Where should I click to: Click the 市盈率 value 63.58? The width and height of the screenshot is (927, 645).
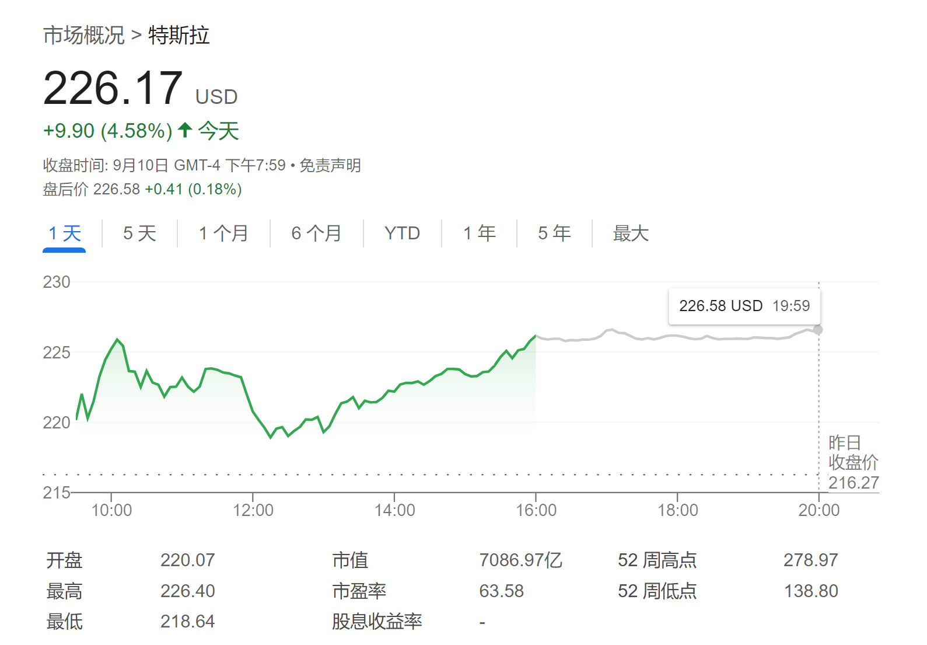pyautogui.click(x=501, y=591)
